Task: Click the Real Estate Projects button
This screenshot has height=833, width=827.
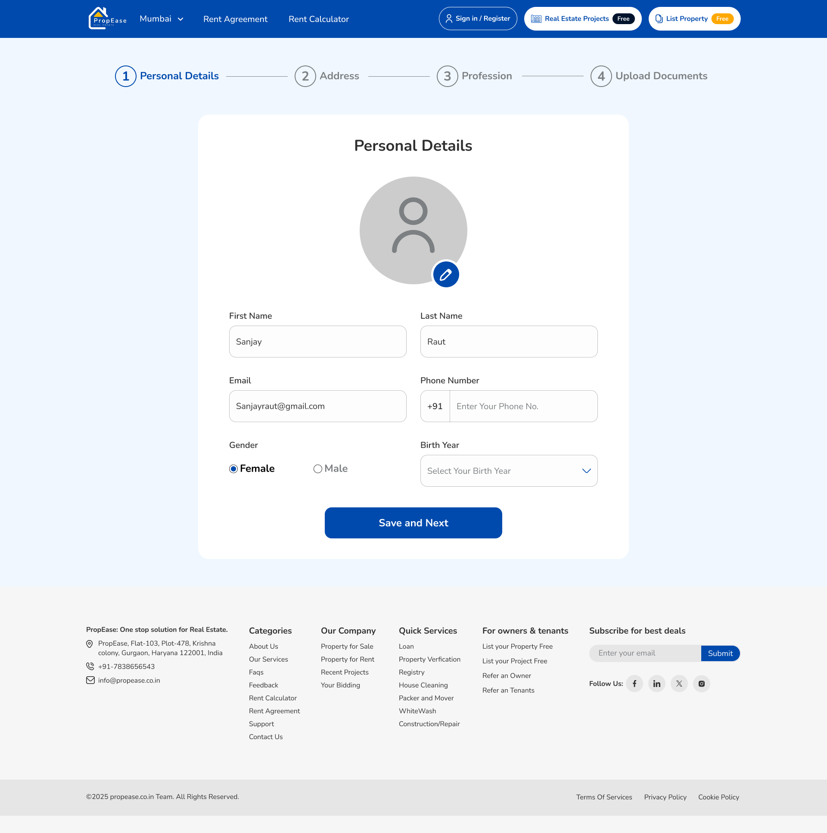Action: 582,19
